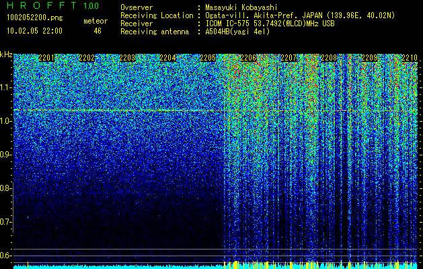Click the 0.8 frequency axis label
Image resolution: width=423 pixels, height=269 pixels.
(x=5, y=188)
